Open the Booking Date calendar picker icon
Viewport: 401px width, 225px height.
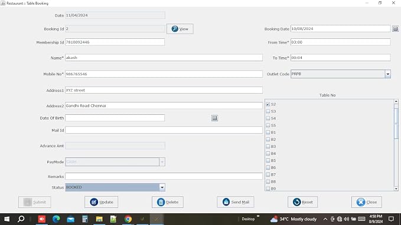[395, 29]
